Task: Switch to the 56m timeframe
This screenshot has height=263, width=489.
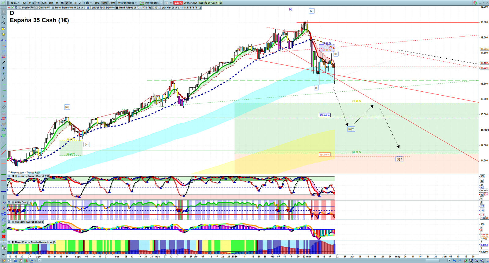Action: click(51, 3)
